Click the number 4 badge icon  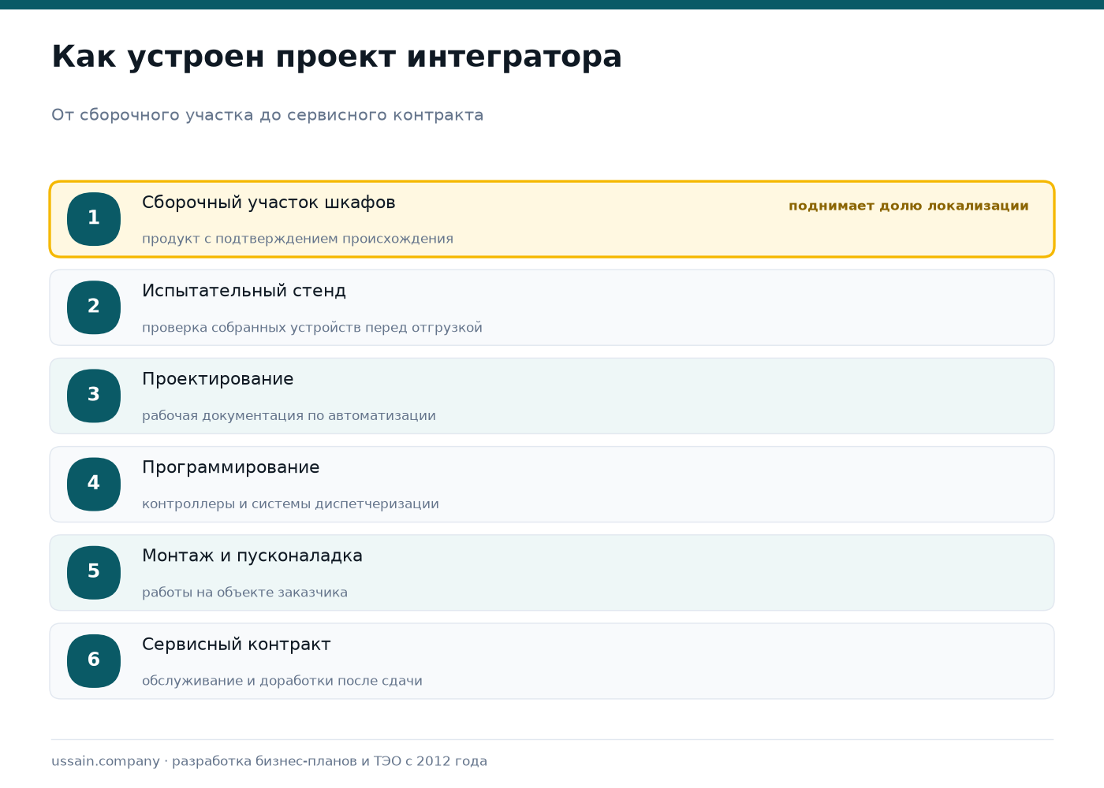[x=94, y=484]
